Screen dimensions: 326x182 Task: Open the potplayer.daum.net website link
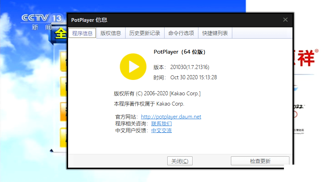point(171,117)
